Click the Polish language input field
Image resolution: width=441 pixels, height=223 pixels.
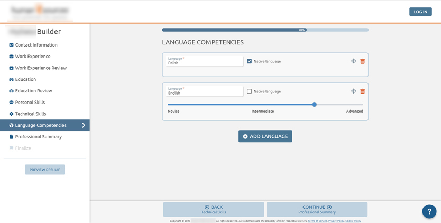click(204, 62)
